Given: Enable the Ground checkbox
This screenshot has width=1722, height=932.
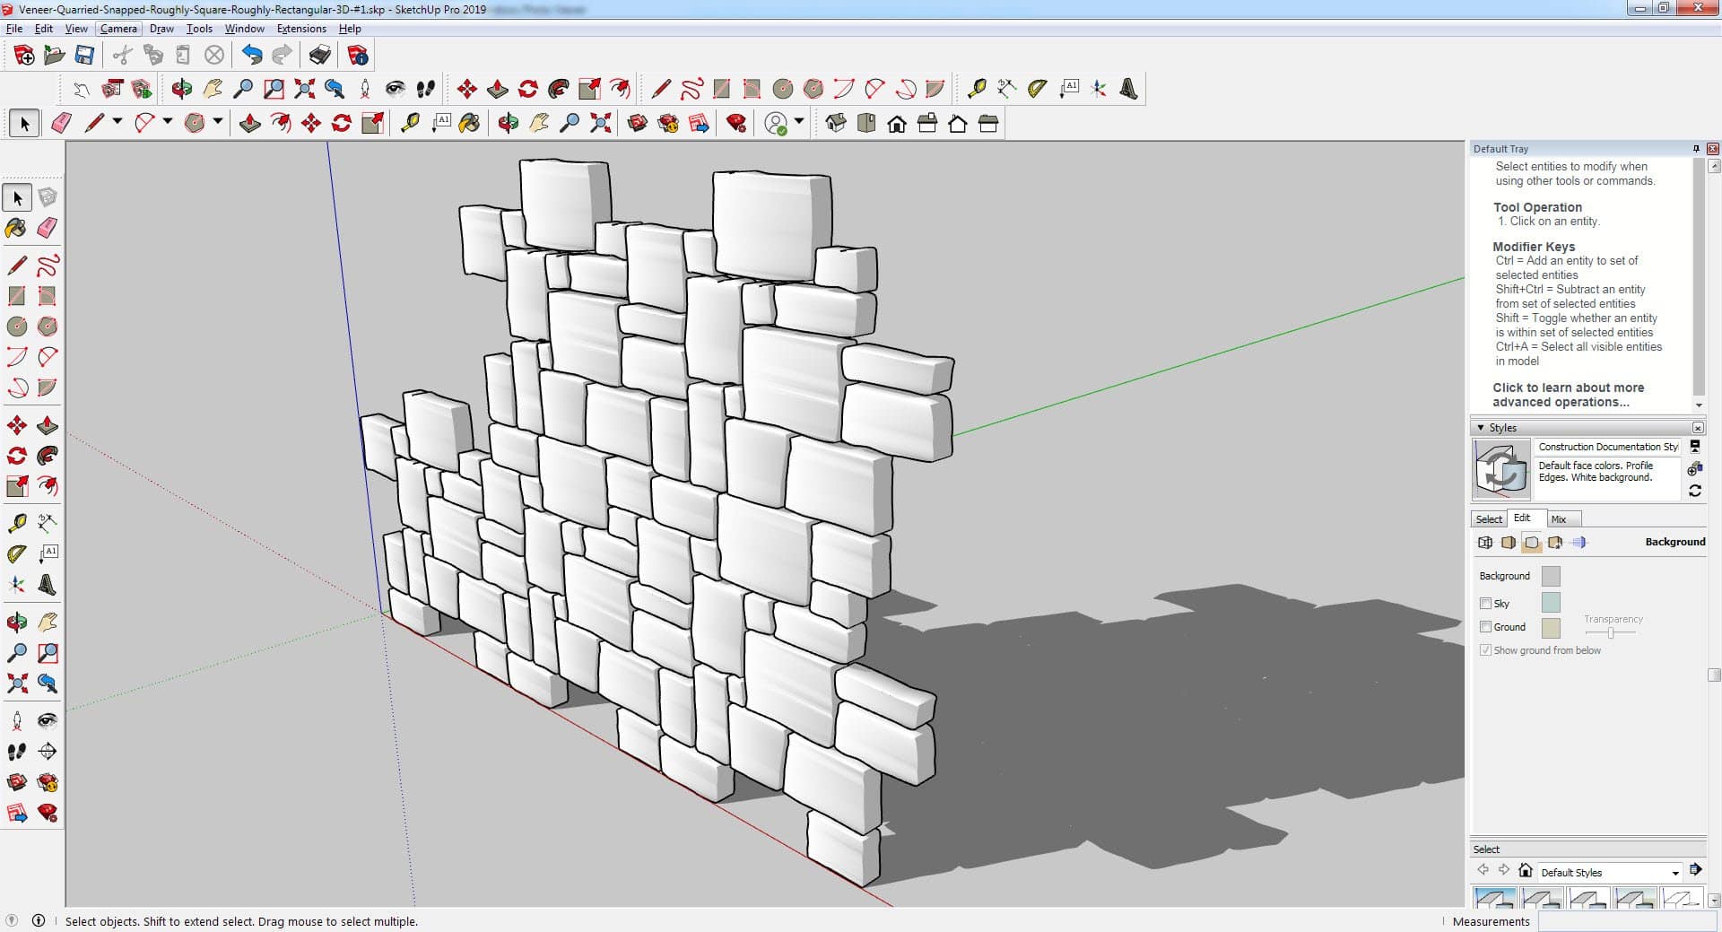Looking at the screenshot, I should coord(1485,627).
